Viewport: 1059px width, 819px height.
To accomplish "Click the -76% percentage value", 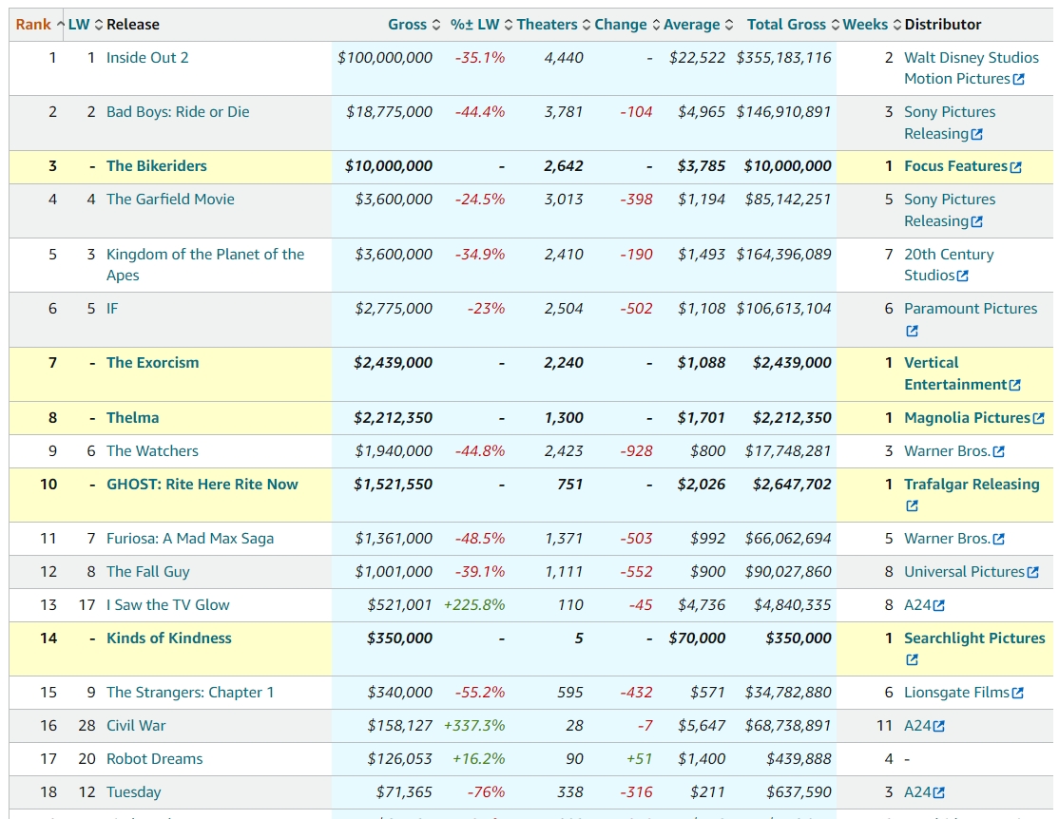I will pyautogui.click(x=486, y=792).
